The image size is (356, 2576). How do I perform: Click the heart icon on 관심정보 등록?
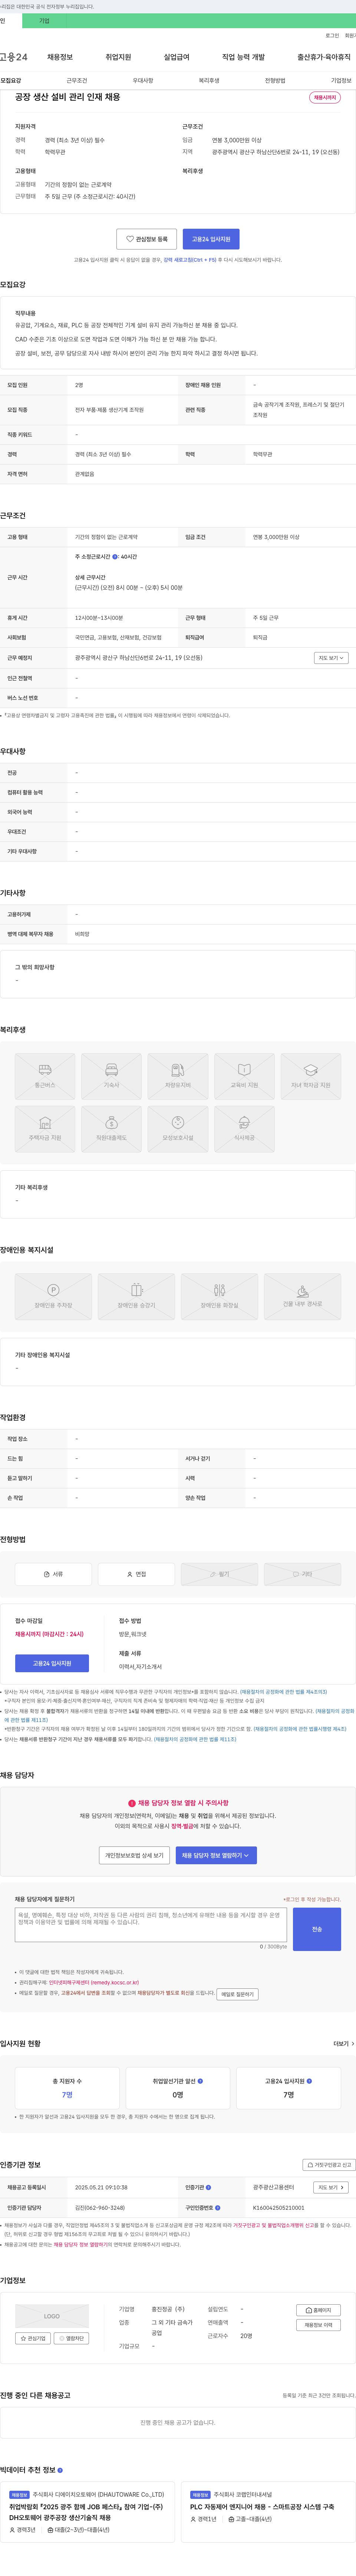[x=130, y=239]
